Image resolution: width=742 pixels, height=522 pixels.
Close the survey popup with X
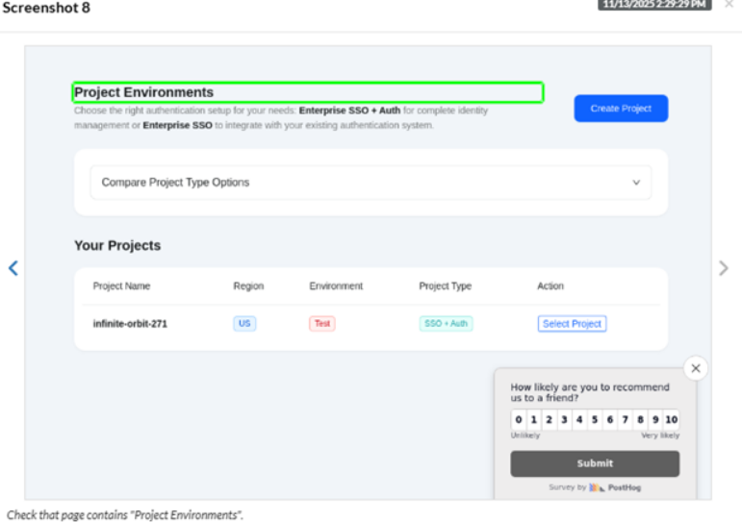coord(696,368)
